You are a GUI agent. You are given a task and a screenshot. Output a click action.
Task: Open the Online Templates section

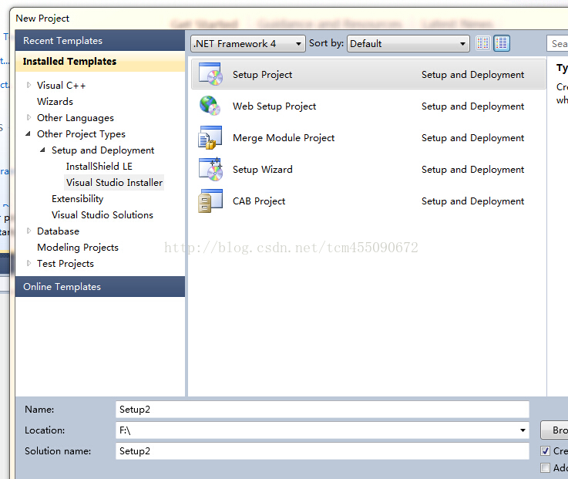tap(100, 286)
